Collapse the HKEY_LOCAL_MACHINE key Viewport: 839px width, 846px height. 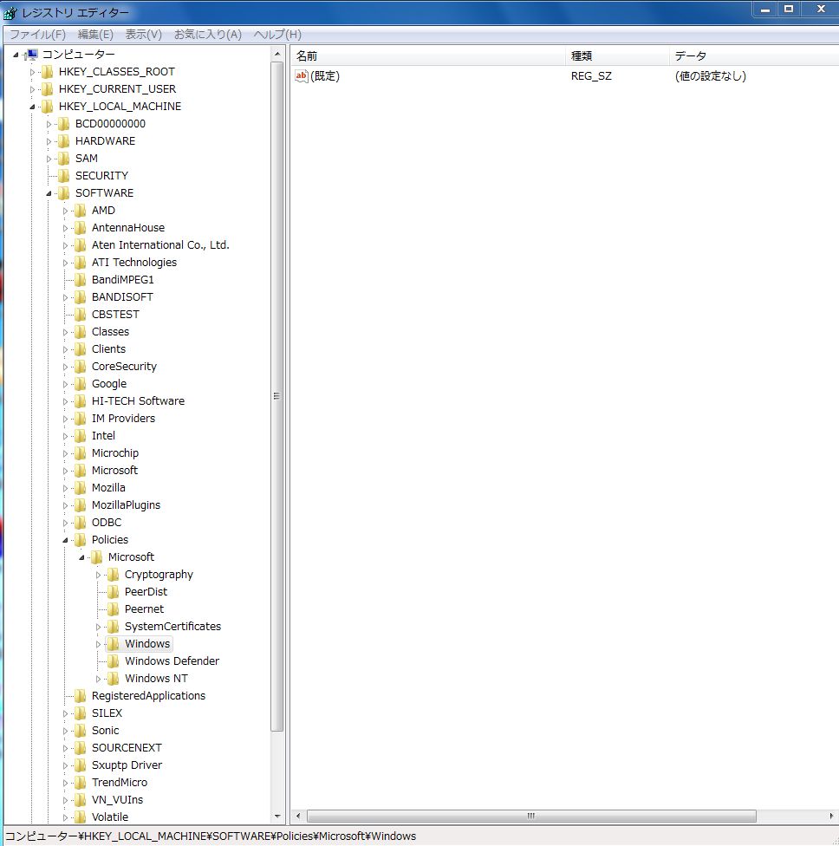[x=32, y=107]
